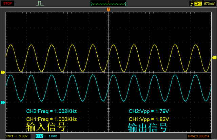Click the CH1 trigger source badge
The image size is (217, 140).
click(x=199, y=3)
